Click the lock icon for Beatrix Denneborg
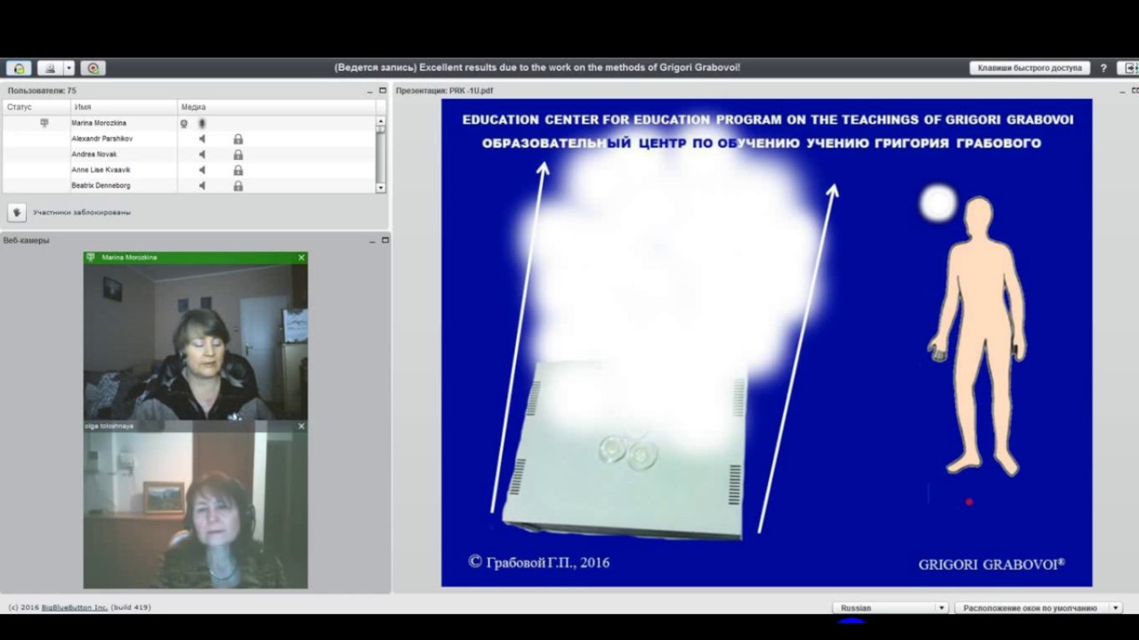 (x=238, y=186)
